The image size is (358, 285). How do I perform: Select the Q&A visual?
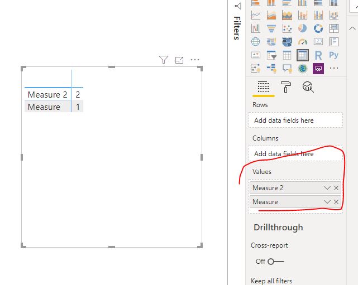coord(287,68)
